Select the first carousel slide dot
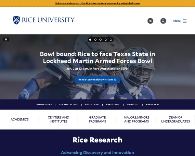This screenshot has width=195, height=156. point(90,39)
